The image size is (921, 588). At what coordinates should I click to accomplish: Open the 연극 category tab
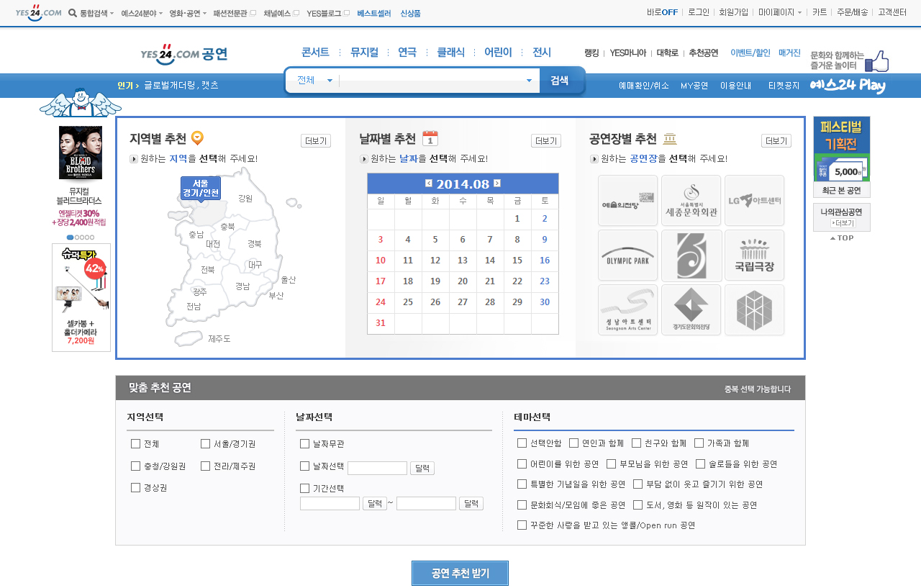[x=407, y=52]
